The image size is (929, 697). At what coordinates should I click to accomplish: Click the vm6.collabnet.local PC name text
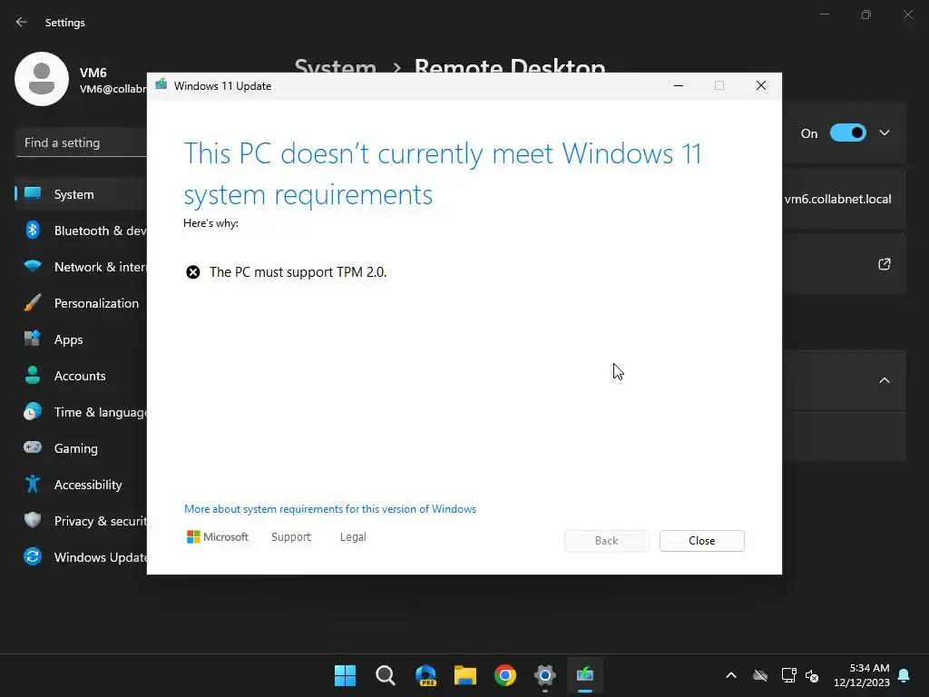tap(837, 199)
